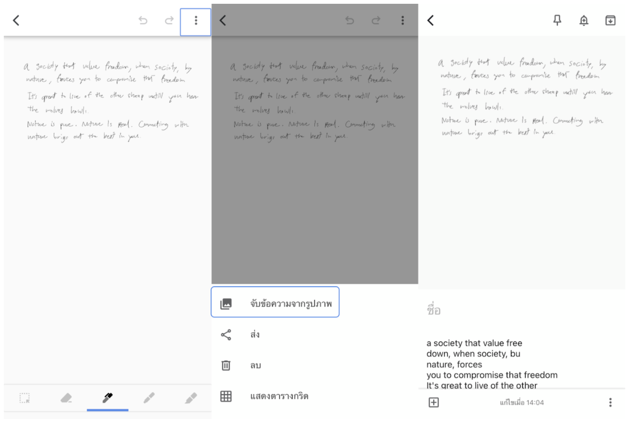This screenshot has width=630, height=421.
Task: Tap the extracted note text "a society that value free"
Action: 474,343
